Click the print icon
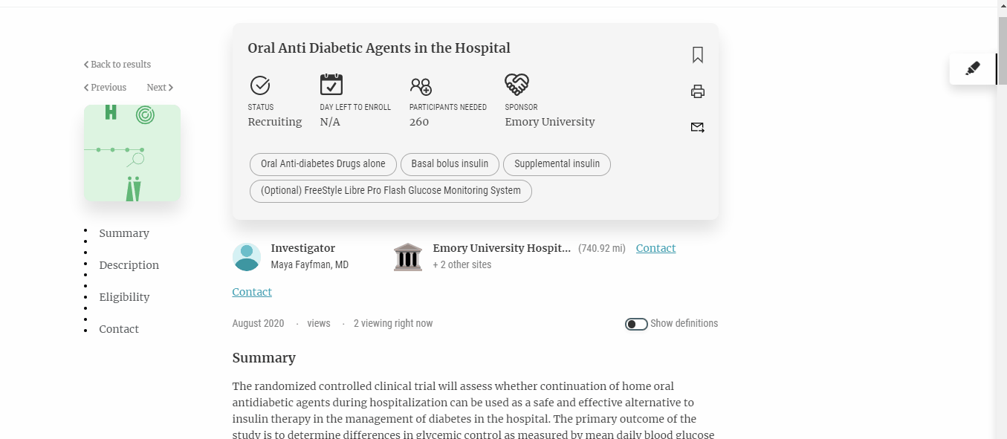The image size is (1007, 439). click(697, 91)
